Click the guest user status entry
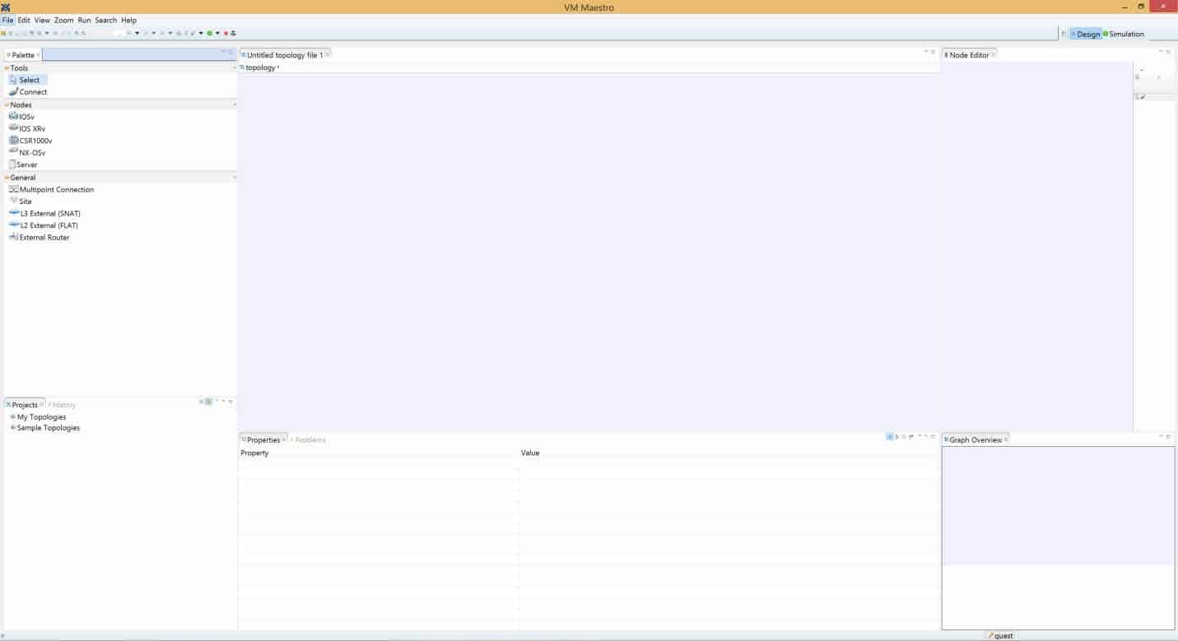1178x641 pixels. pos(1000,636)
